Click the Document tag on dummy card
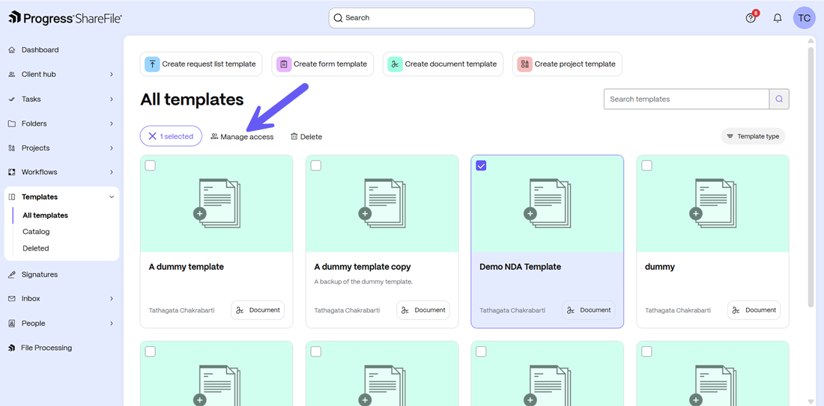The height and width of the screenshot is (406, 824). coord(754,310)
